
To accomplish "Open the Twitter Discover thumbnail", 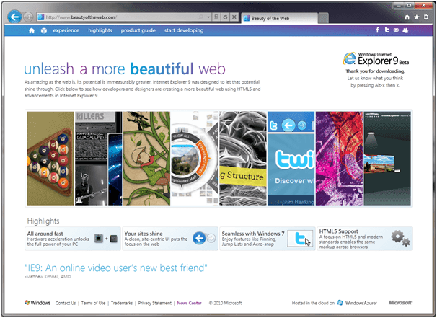I will click(x=291, y=159).
